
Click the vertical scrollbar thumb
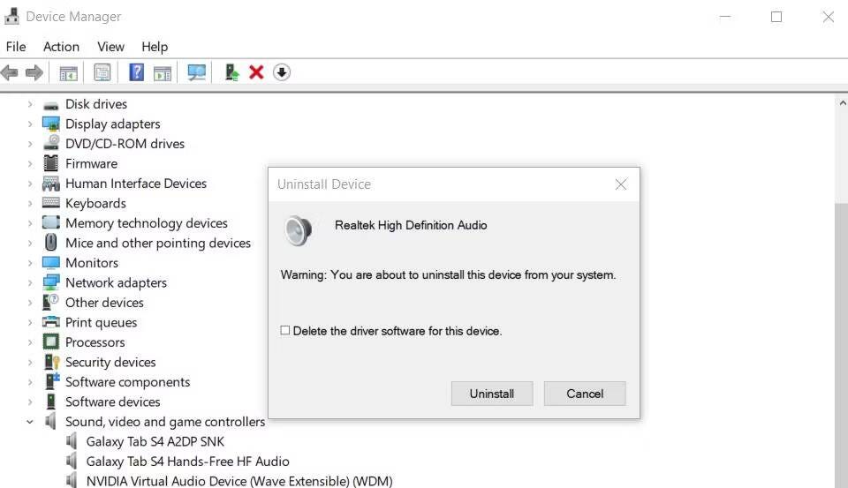pyautogui.click(x=841, y=346)
